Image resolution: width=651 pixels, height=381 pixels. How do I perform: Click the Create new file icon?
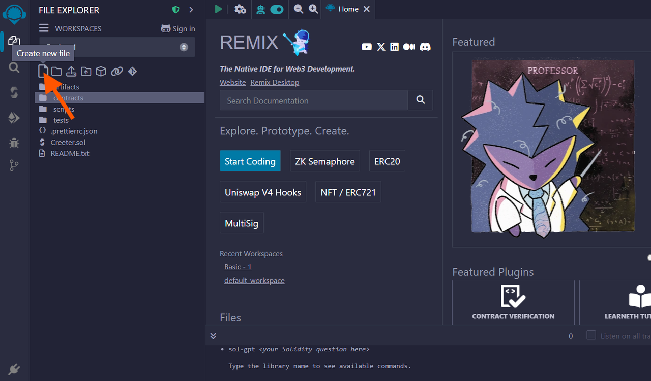pos(43,71)
